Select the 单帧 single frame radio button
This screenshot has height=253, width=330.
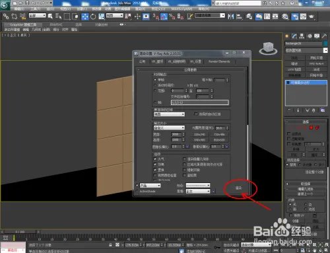(155, 79)
